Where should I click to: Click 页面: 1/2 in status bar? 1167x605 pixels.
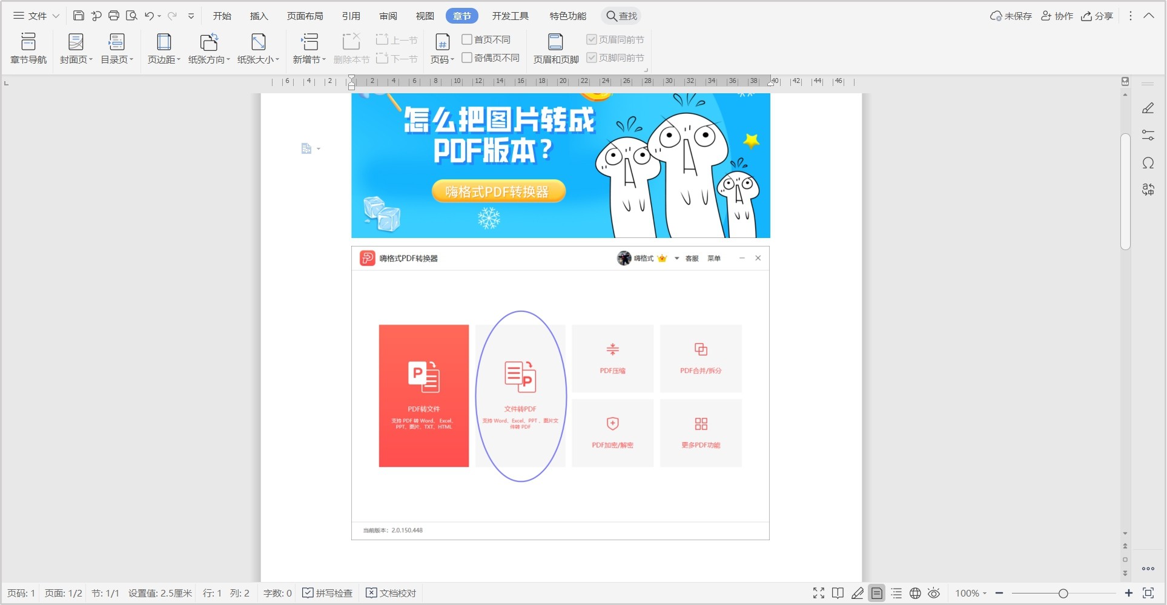tap(63, 593)
